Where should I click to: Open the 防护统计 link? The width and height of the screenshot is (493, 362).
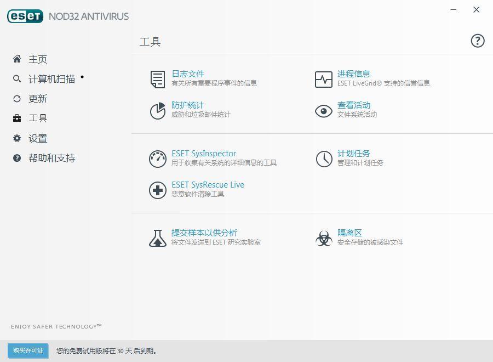[x=188, y=105]
